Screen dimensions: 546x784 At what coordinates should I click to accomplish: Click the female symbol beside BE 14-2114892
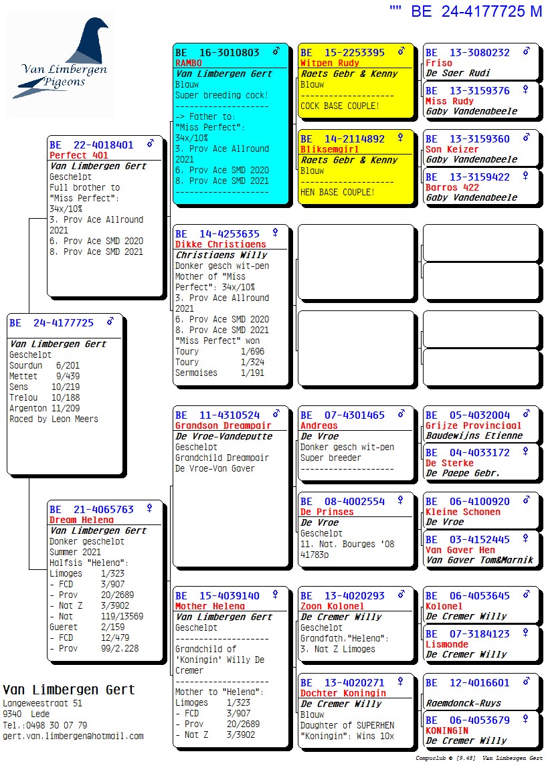pos(401,138)
